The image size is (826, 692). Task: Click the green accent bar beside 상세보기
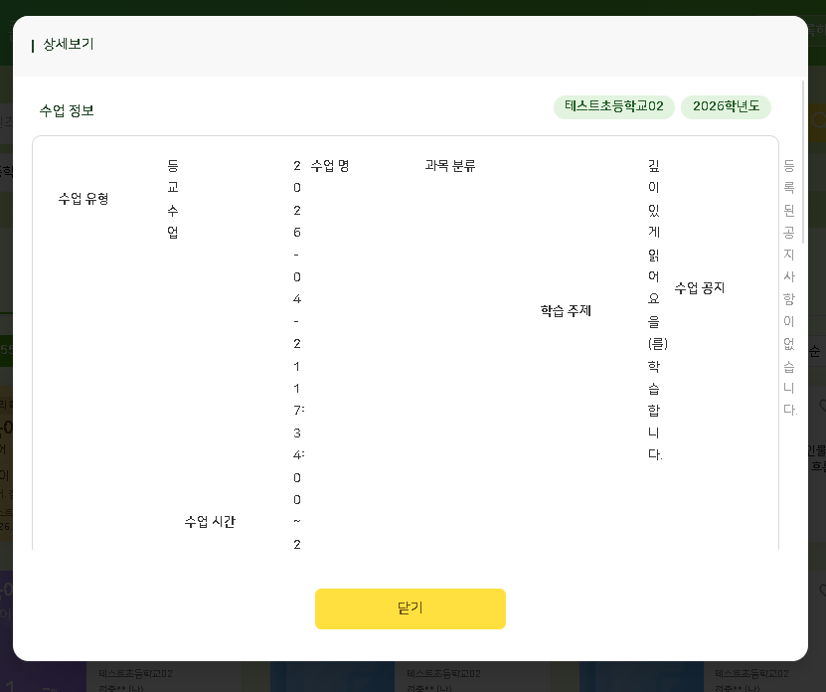pyautogui.click(x=33, y=46)
